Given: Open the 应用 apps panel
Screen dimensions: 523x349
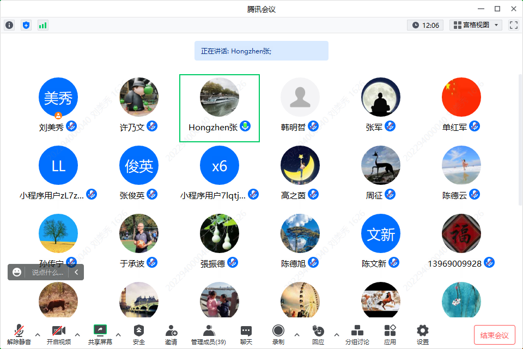Looking at the screenshot, I should (390, 334).
